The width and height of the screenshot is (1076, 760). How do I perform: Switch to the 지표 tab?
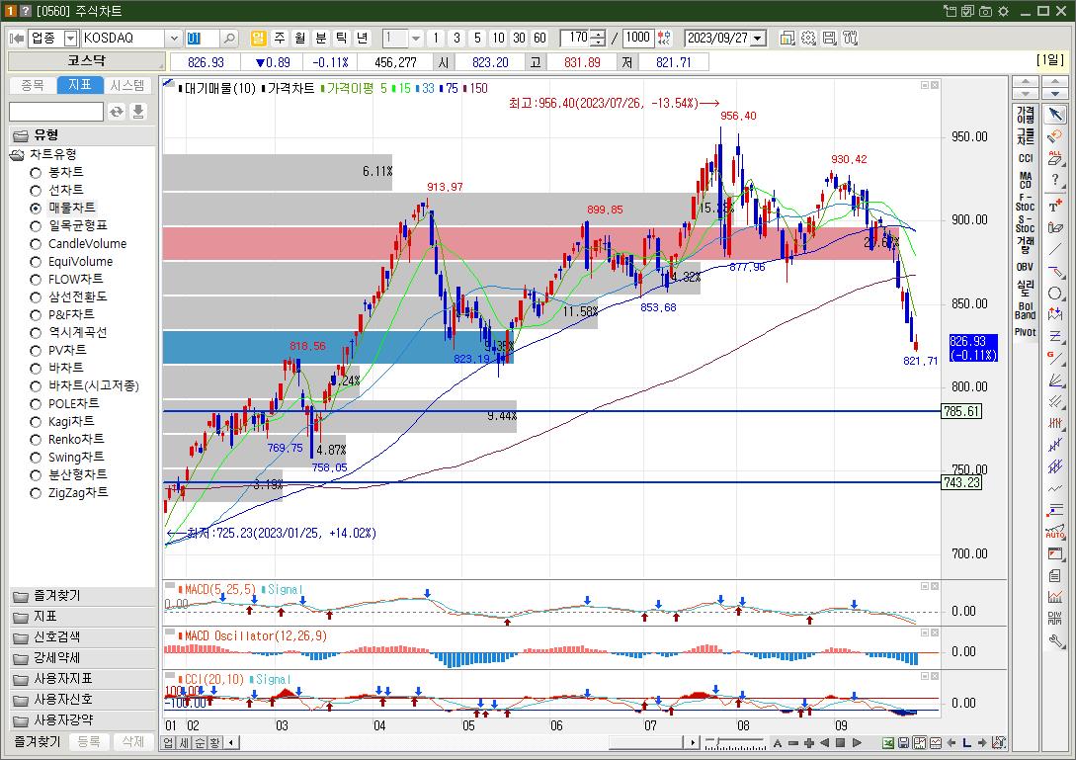tap(80, 85)
